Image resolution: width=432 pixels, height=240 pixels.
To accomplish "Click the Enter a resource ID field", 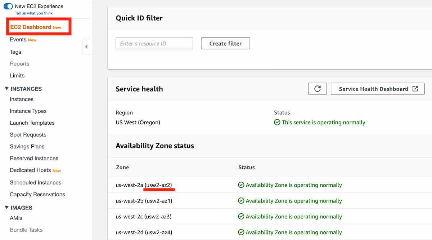I will 154,44.
